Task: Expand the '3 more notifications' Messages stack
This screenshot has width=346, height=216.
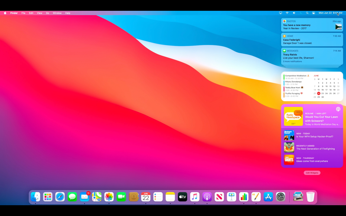Action: [x=293, y=61]
